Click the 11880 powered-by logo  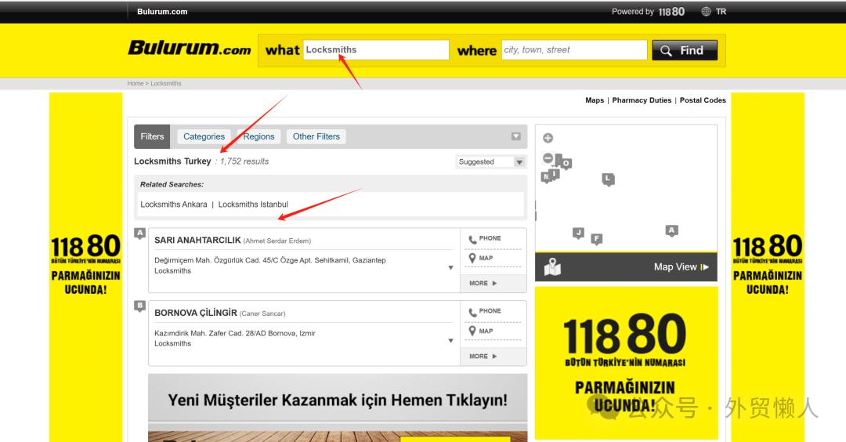click(x=671, y=11)
